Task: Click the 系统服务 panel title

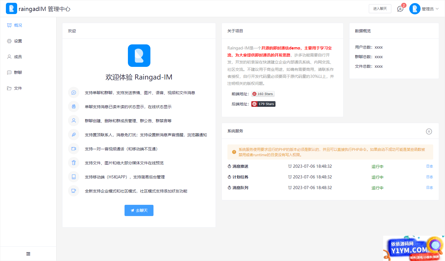Action: pyautogui.click(x=235, y=131)
